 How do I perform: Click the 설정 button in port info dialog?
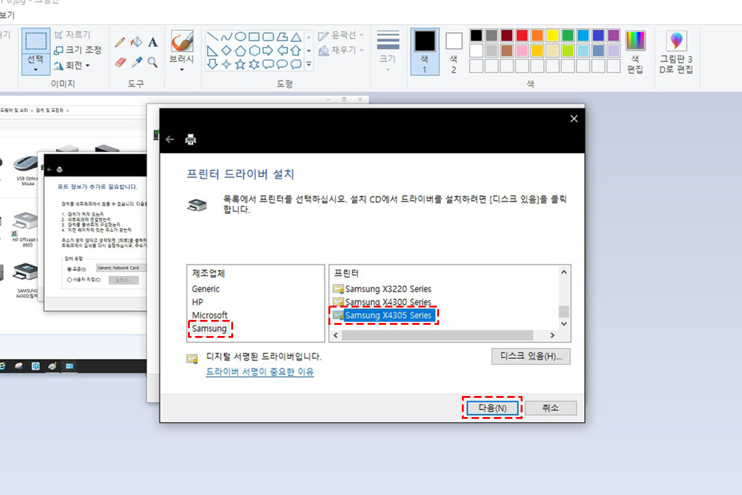(x=124, y=280)
